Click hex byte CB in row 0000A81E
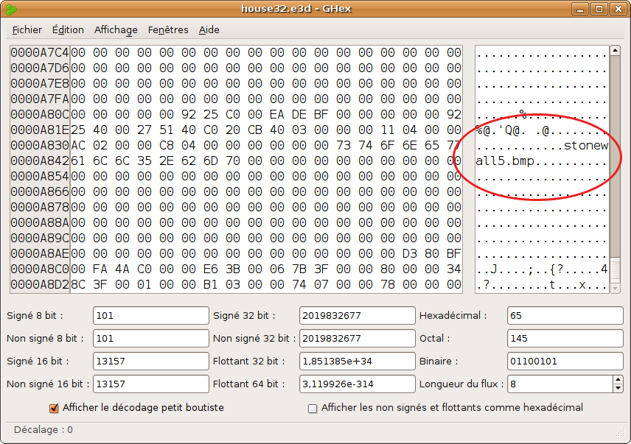 click(255, 130)
